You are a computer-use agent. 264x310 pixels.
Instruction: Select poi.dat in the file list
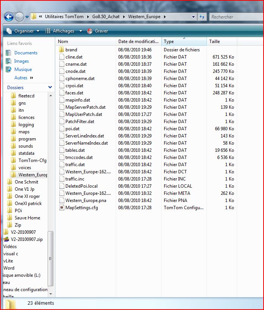pos(72,129)
